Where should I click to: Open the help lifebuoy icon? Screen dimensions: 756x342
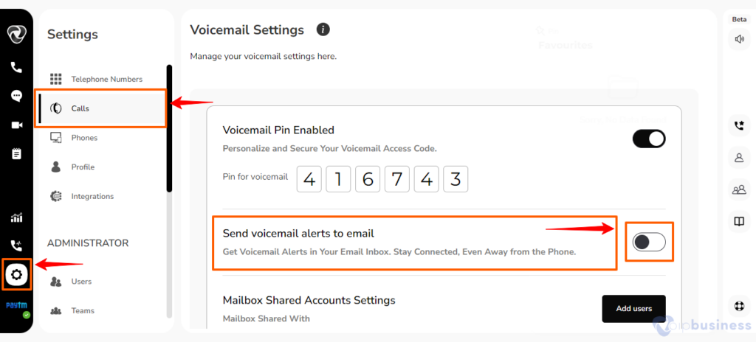[739, 306]
